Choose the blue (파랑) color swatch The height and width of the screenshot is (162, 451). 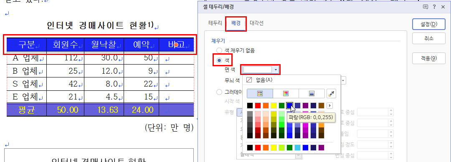[290, 105]
